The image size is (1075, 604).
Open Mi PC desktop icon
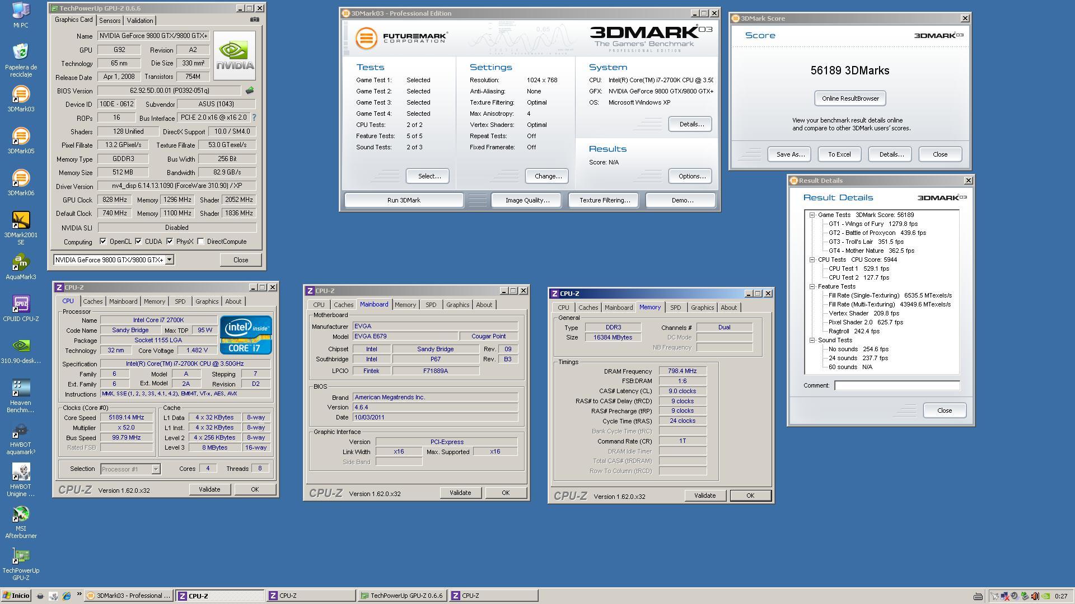point(21,15)
